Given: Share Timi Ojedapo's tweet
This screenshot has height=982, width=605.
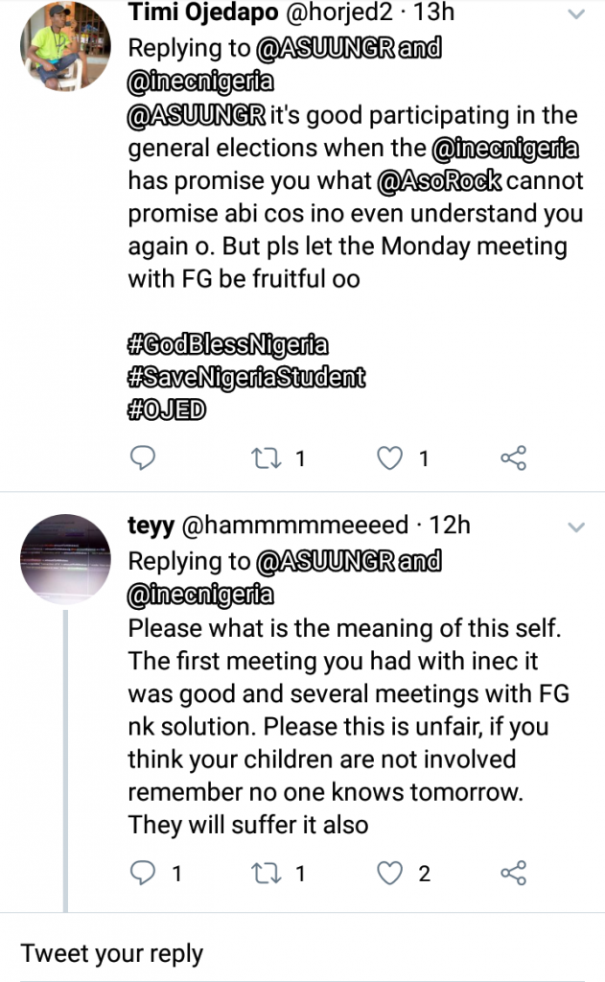Looking at the screenshot, I should [x=514, y=458].
